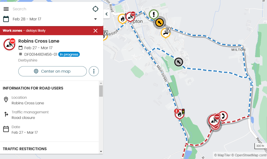Click the locate-me crosshair icon

tap(95, 9)
